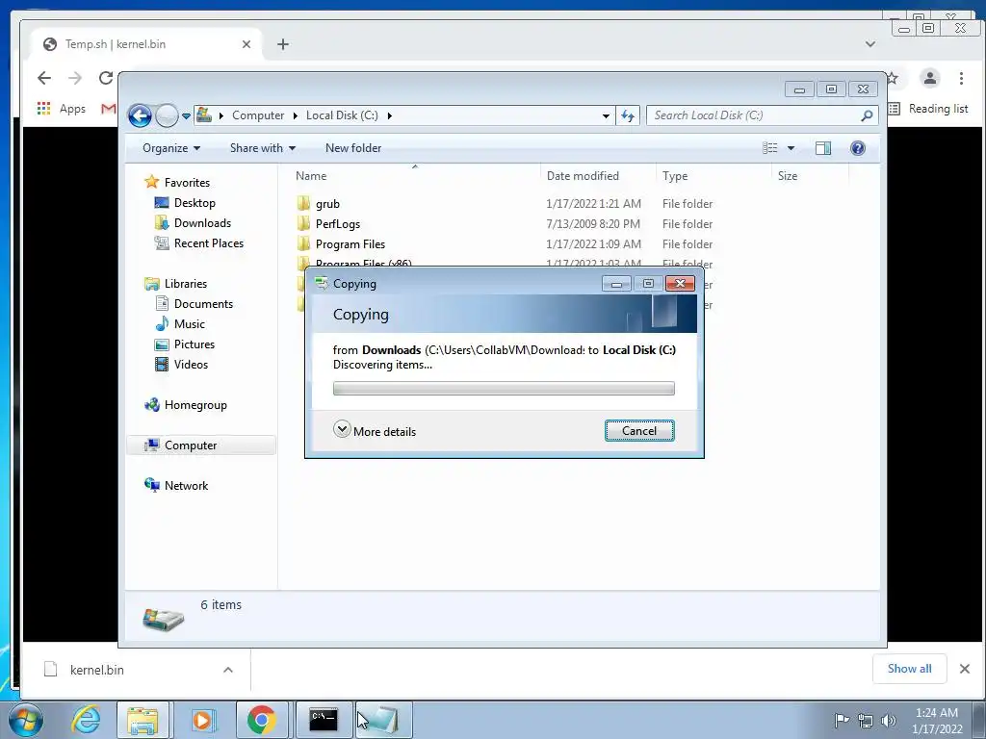Open Explorer help icon
The image size is (986, 739).
click(x=858, y=148)
